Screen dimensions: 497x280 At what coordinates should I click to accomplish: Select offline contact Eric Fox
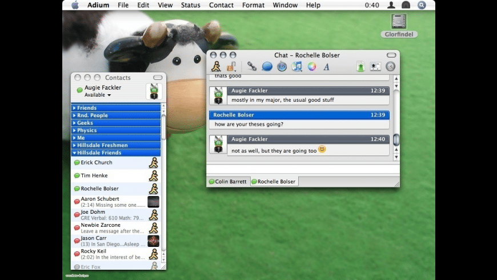[x=116, y=266]
